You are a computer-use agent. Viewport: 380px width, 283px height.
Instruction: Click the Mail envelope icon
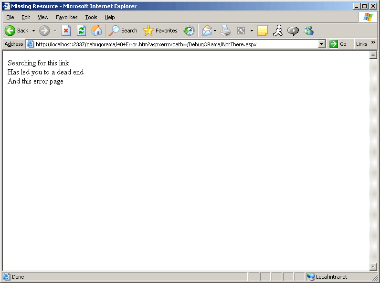pos(207,31)
